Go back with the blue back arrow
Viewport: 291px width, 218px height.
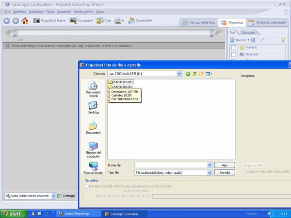tap(7, 21)
